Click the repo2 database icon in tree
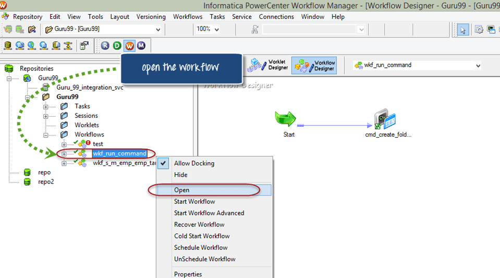500x278 pixels. click(x=27, y=182)
